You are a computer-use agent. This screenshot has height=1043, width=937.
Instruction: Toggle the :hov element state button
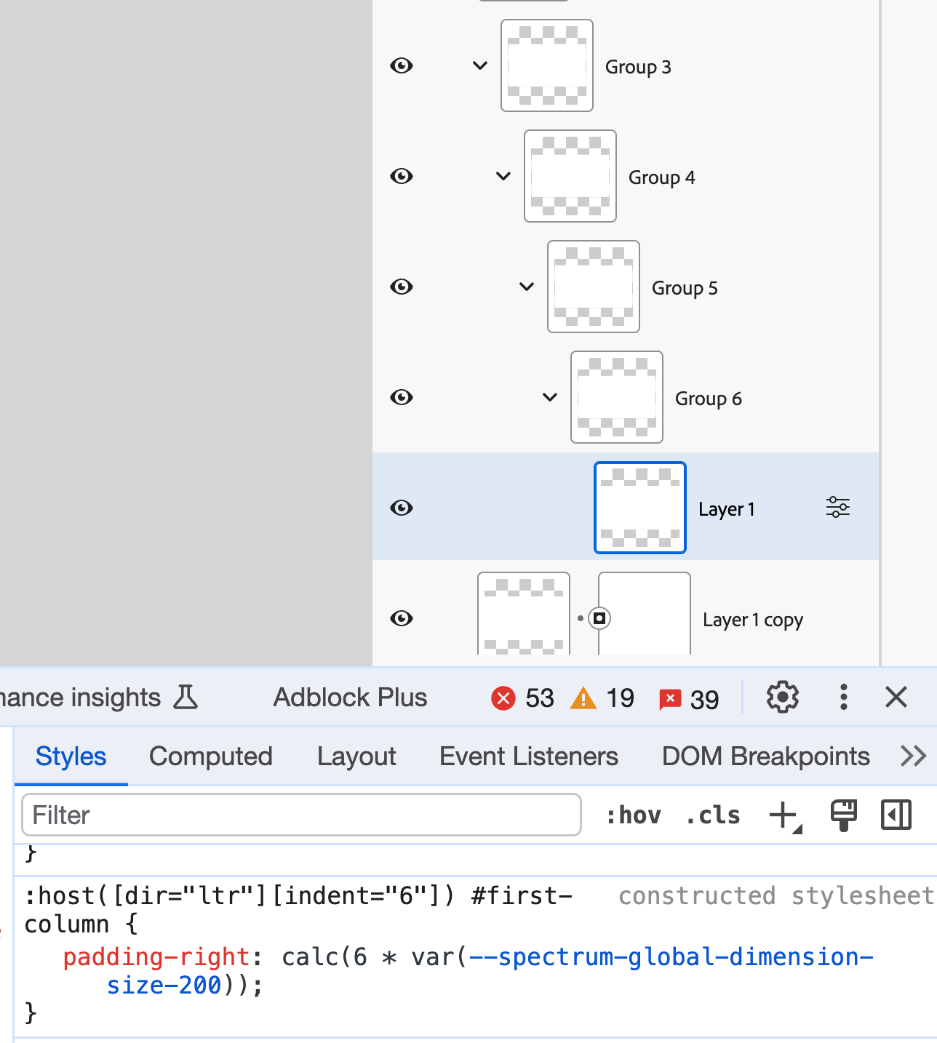pyautogui.click(x=633, y=815)
